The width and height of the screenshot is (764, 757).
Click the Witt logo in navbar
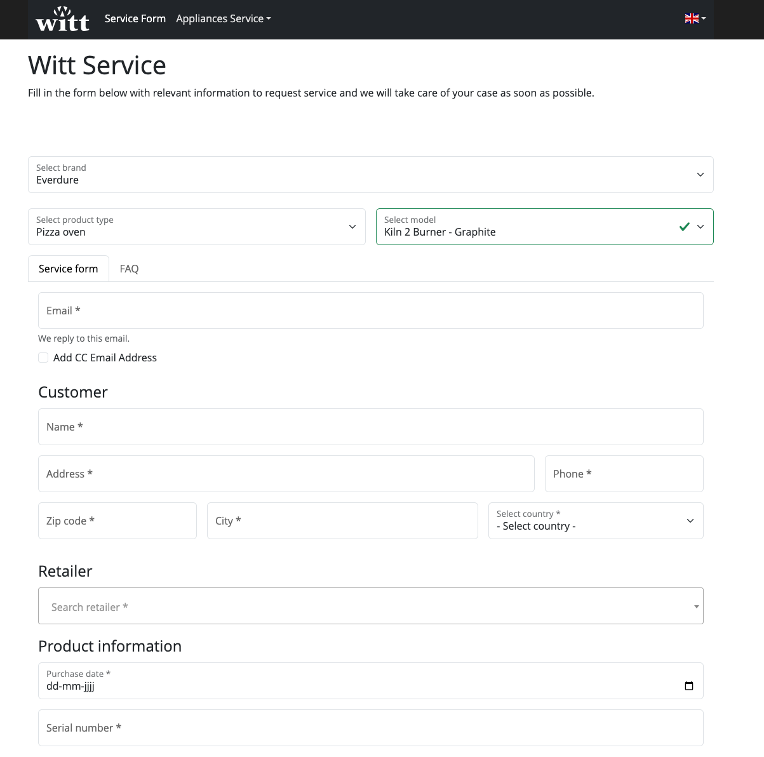pyautogui.click(x=62, y=19)
